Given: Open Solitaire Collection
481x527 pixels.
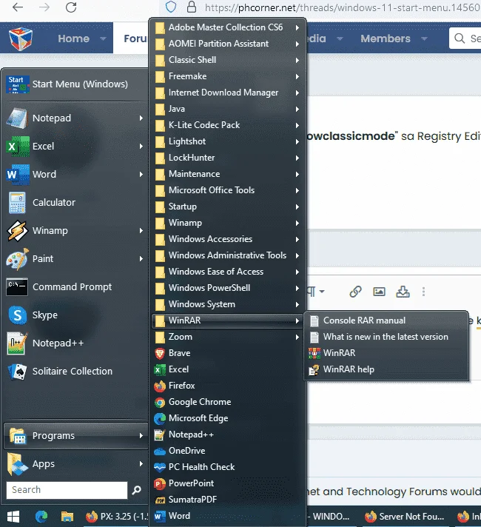Looking at the screenshot, I should (75, 371).
